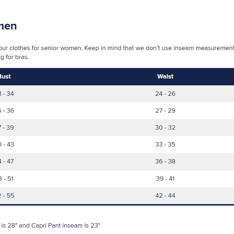Viewport: 234px width, 234px height.
Task: Click the Waist column header
Action: 165,76
